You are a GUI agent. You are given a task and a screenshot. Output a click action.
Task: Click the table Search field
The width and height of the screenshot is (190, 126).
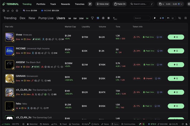142,18
